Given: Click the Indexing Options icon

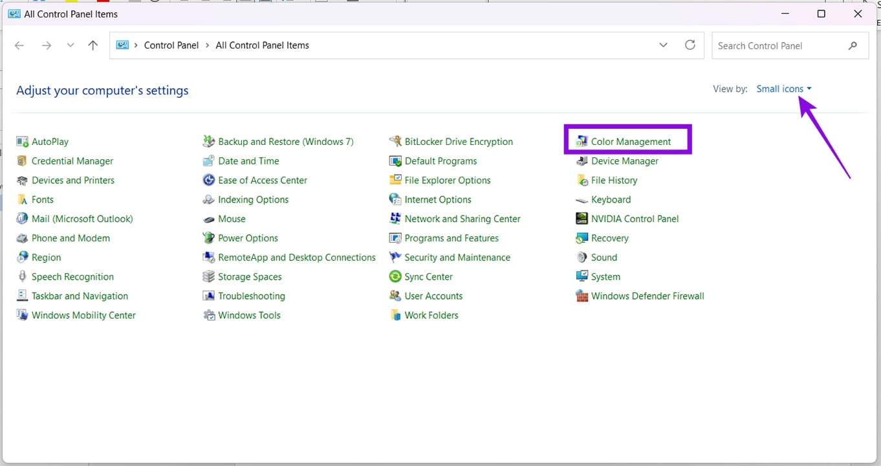Looking at the screenshot, I should pos(208,200).
